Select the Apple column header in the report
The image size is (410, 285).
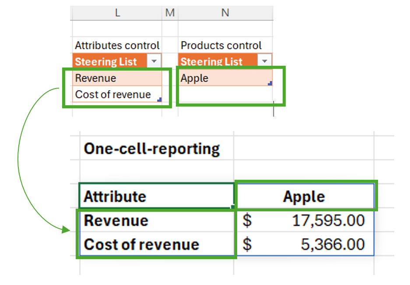point(305,196)
